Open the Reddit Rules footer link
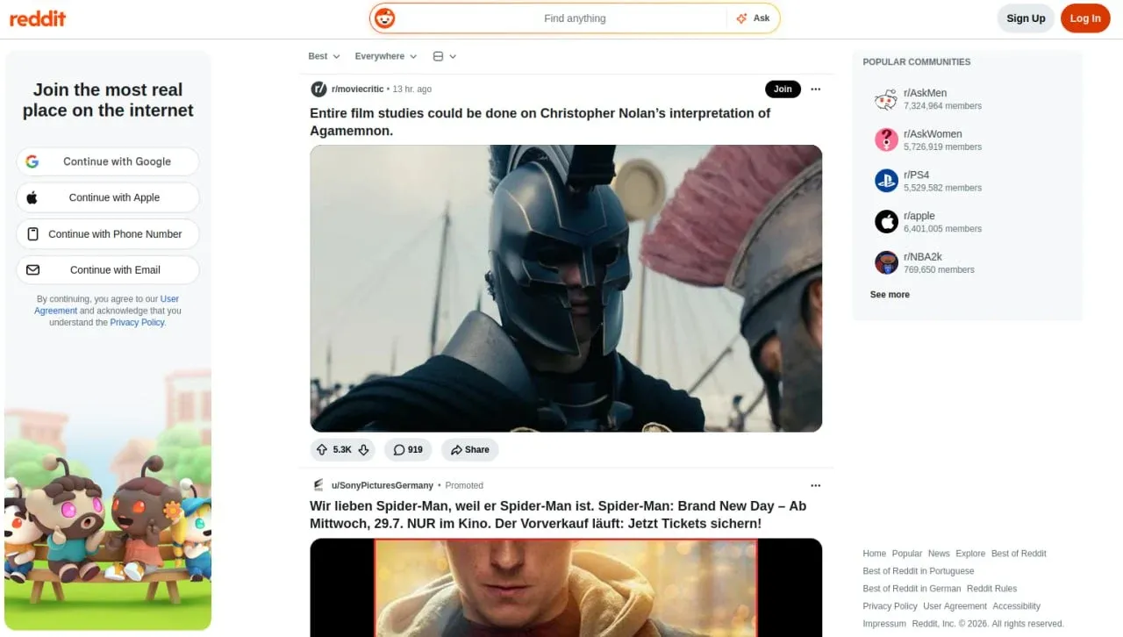The height and width of the screenshot is (637, 1123). (992, 589)
